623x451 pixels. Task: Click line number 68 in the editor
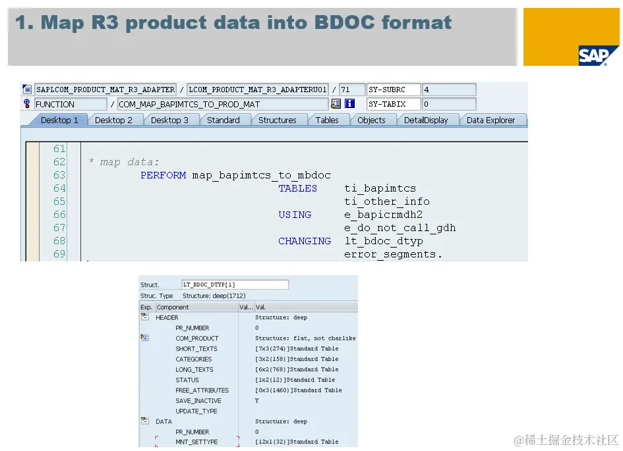[x=59, y=241]
